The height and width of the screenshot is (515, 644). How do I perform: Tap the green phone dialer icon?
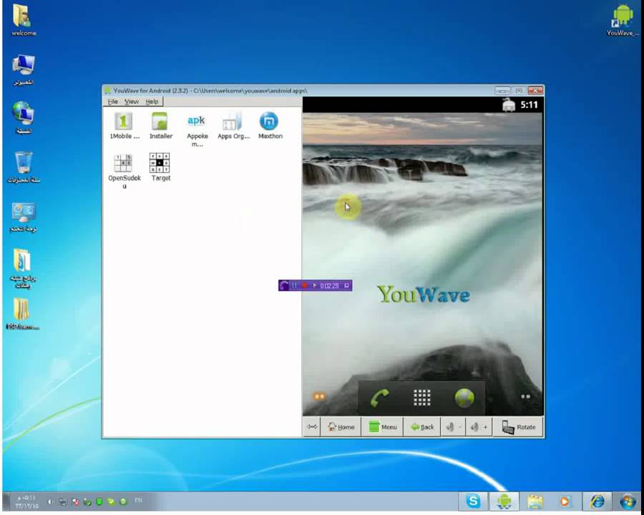click(379, 398)
